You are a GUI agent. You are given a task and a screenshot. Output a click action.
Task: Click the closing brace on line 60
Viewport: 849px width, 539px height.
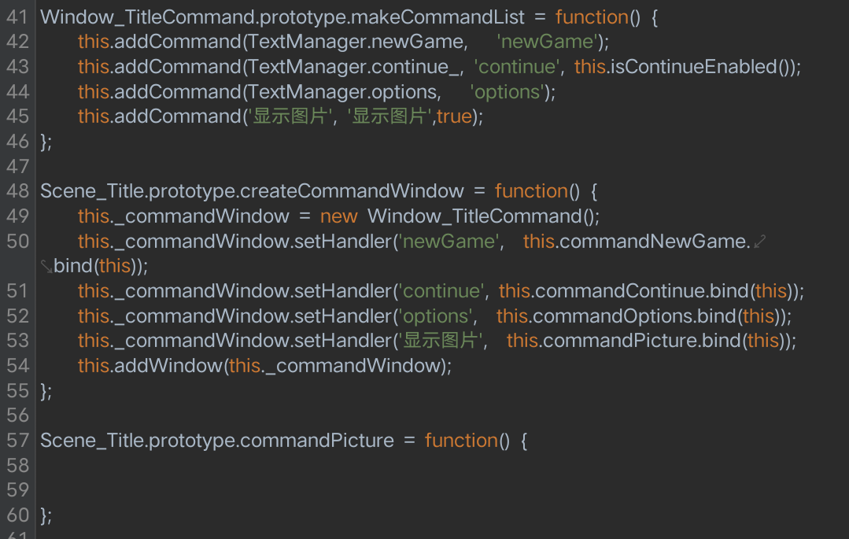[x=46, y=515]
